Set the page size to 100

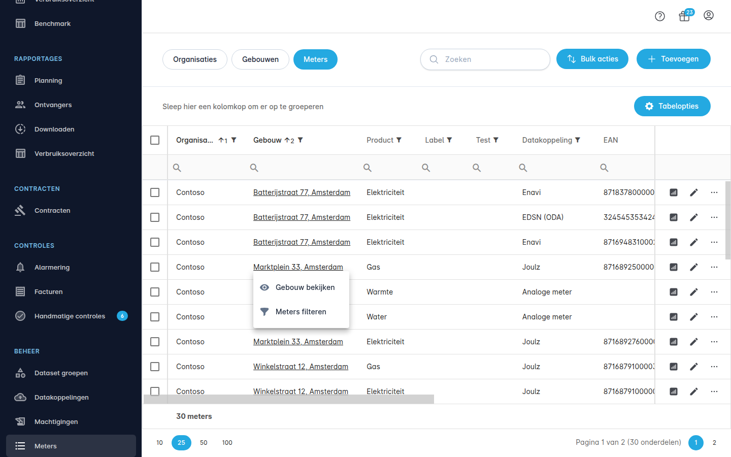click(x=227, y=443)
